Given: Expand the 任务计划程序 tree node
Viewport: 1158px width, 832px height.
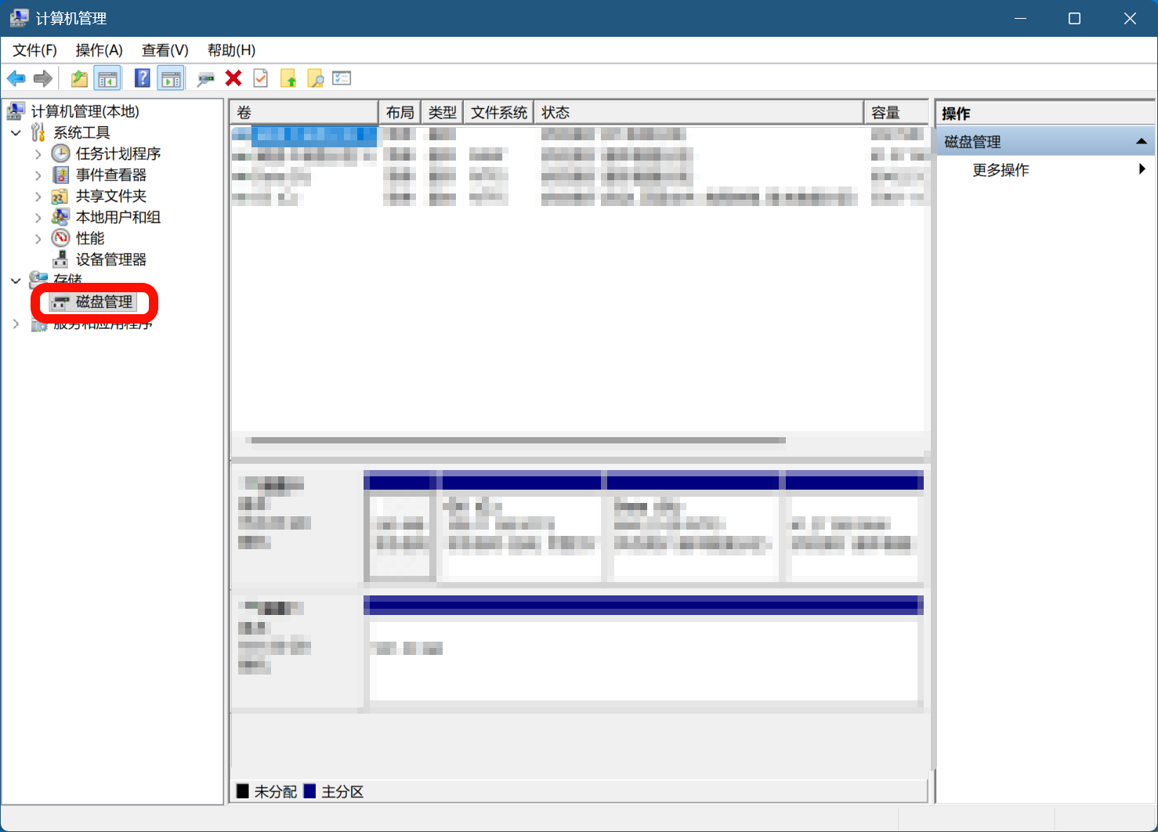Looking at the screenshot, I should [x=38, y=154].
